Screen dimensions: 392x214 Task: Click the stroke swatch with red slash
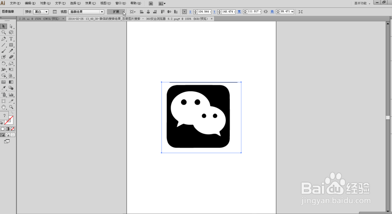tap(9, 120)
